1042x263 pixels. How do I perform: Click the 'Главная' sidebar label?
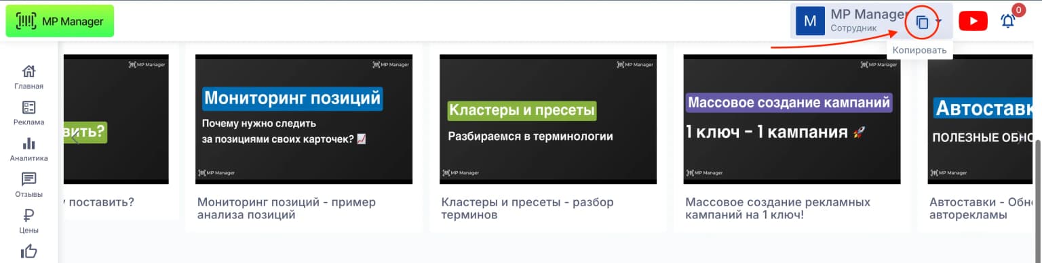coord(28,86)
